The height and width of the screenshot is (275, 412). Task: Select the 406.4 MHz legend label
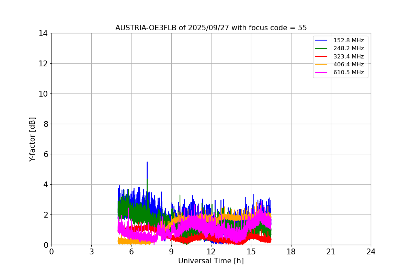348,64
